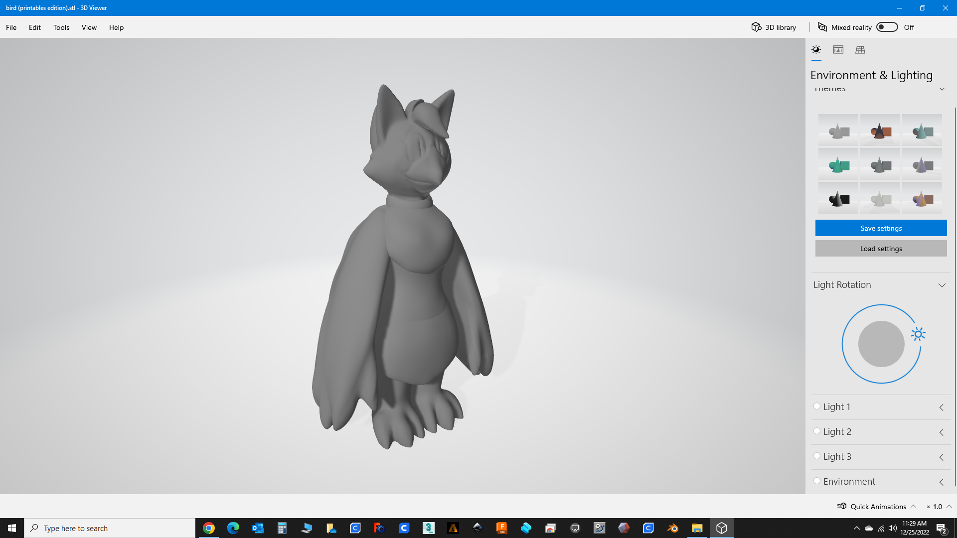957x538 pixels.
Task: Open the Wi-Fi network tray icon
Action: (x=881, y=528)
